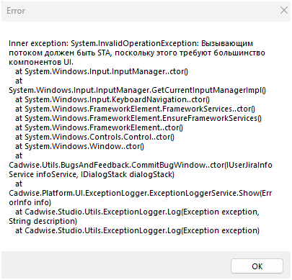Click the text line 'компонентов UI.'

(41, 62)
